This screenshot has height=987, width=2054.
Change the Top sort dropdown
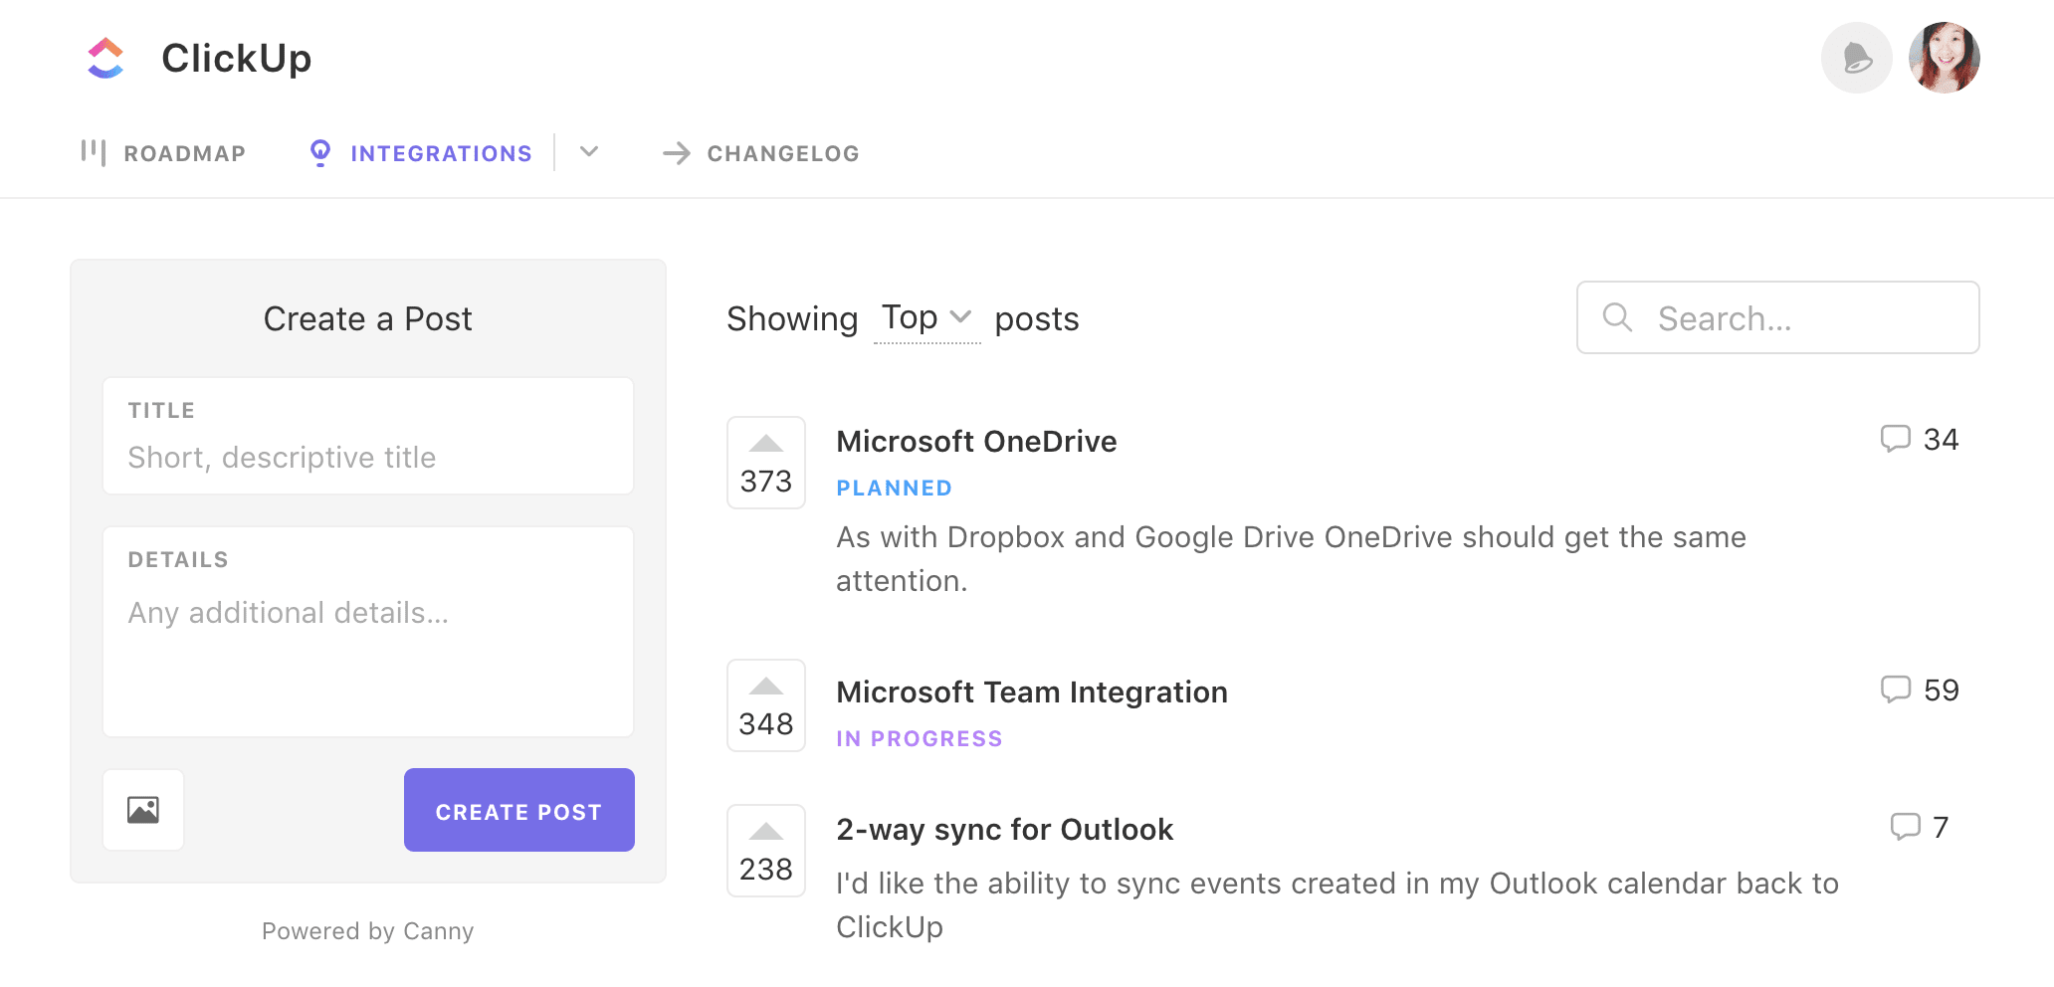926,318
